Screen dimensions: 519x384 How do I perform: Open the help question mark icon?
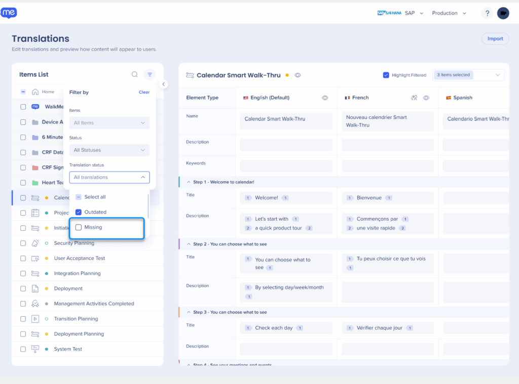487,13
